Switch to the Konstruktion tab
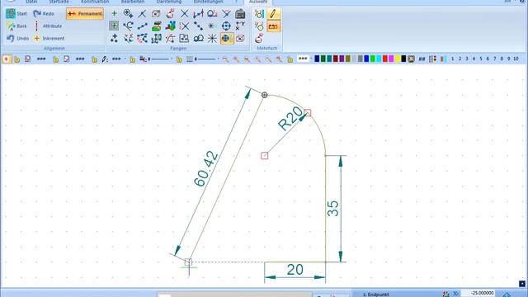 point(95,2)
